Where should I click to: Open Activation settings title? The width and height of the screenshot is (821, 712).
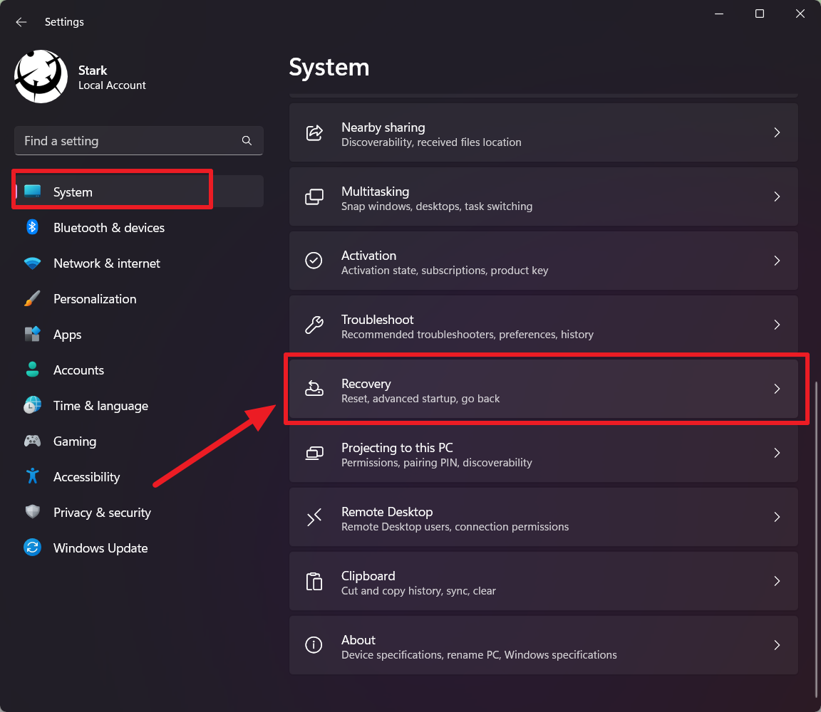click(x=368, y=256)
